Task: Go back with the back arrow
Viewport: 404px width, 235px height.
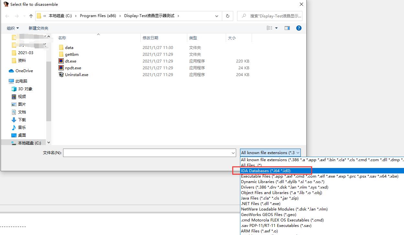Action: (x=7, y=16)
